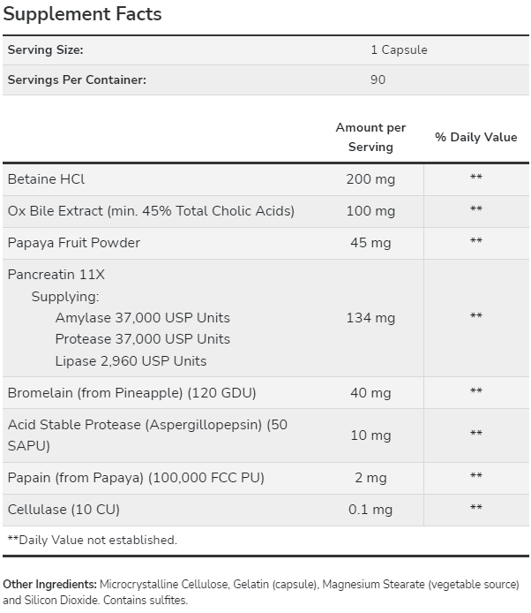Screen dimensions: 531x613
Task: Click the 200 mg amount for Betaine HCl
Action: pyautogui.click(x=370, y=179)
